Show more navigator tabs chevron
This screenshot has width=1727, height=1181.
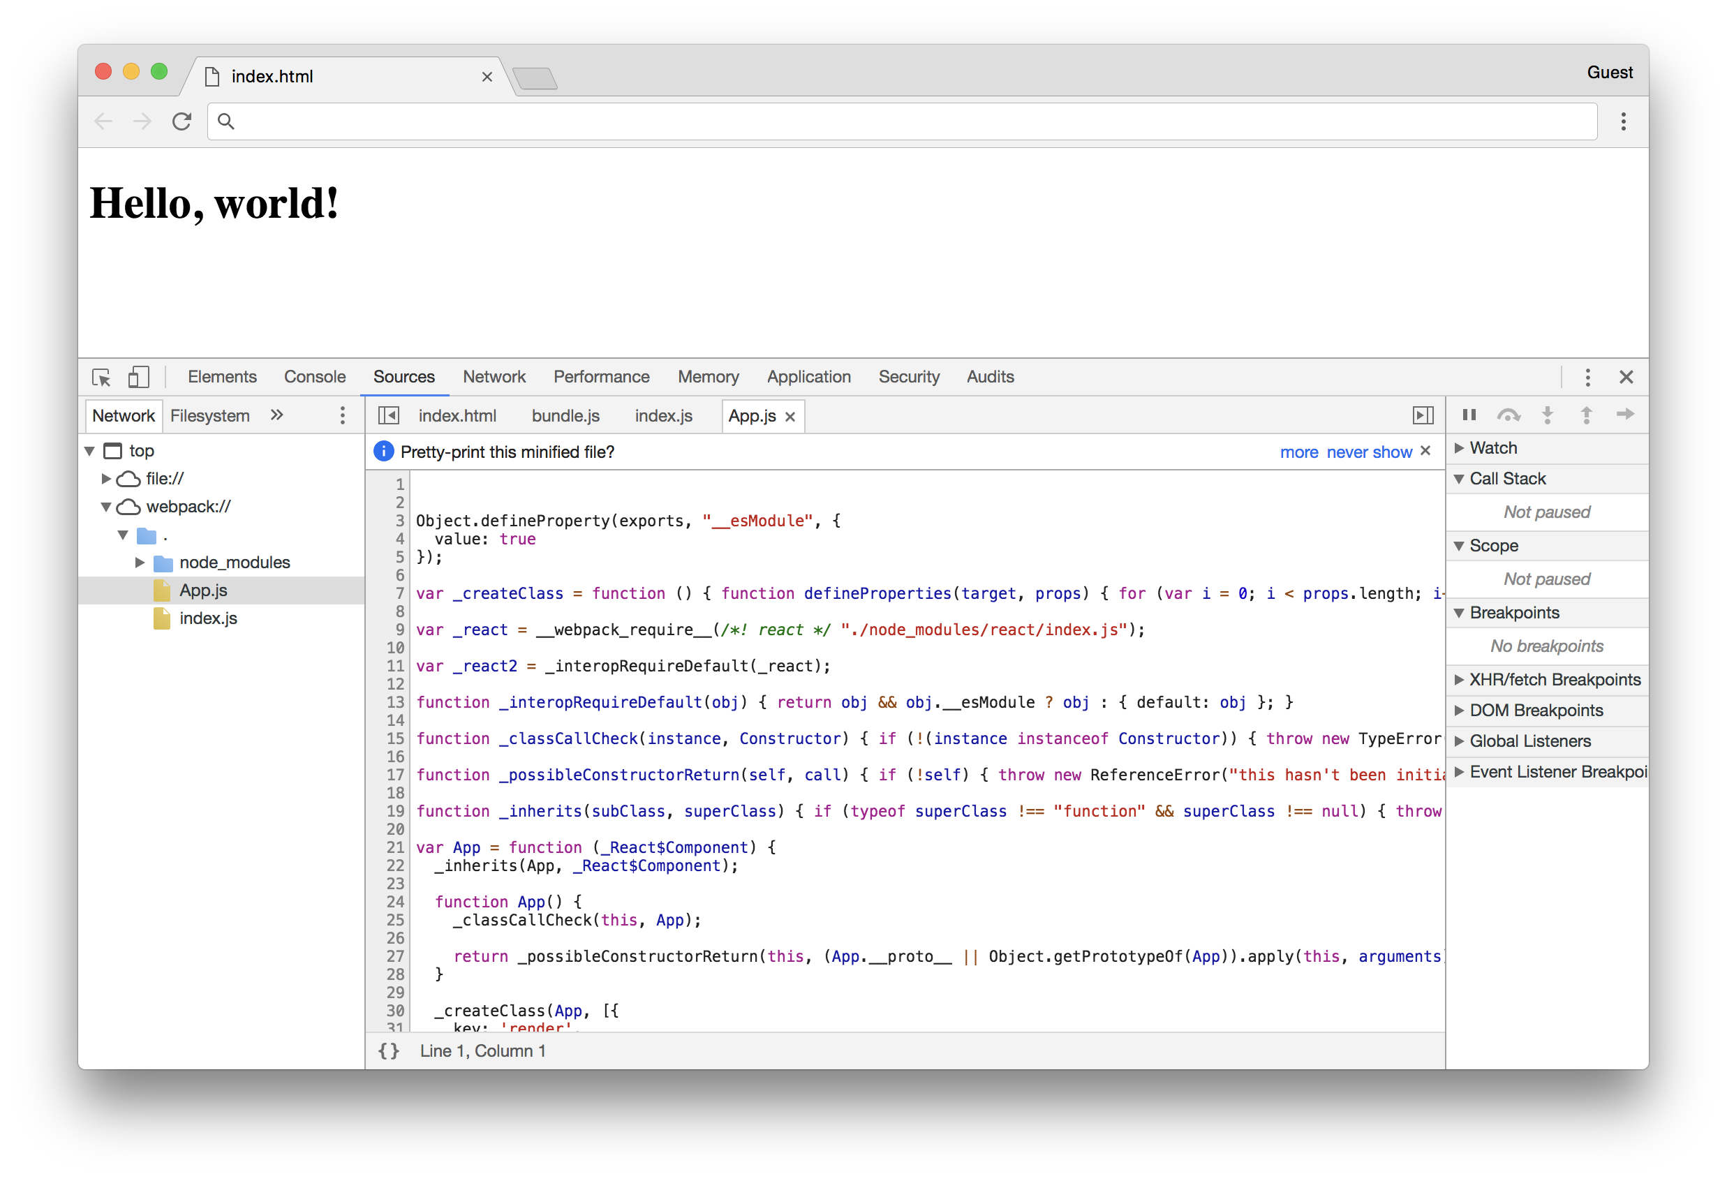[x=276, y=415]
